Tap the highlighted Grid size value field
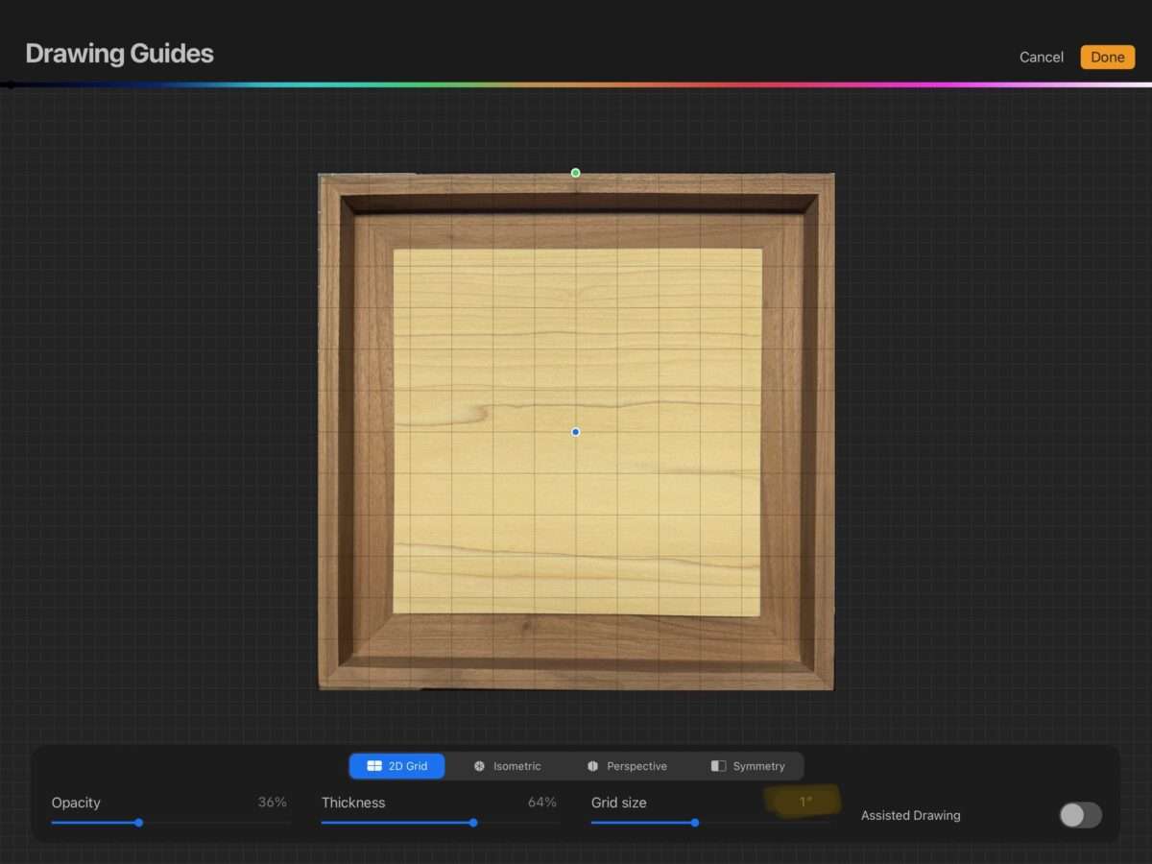This screenshot has height=864, width=1152. coord(804,802)
